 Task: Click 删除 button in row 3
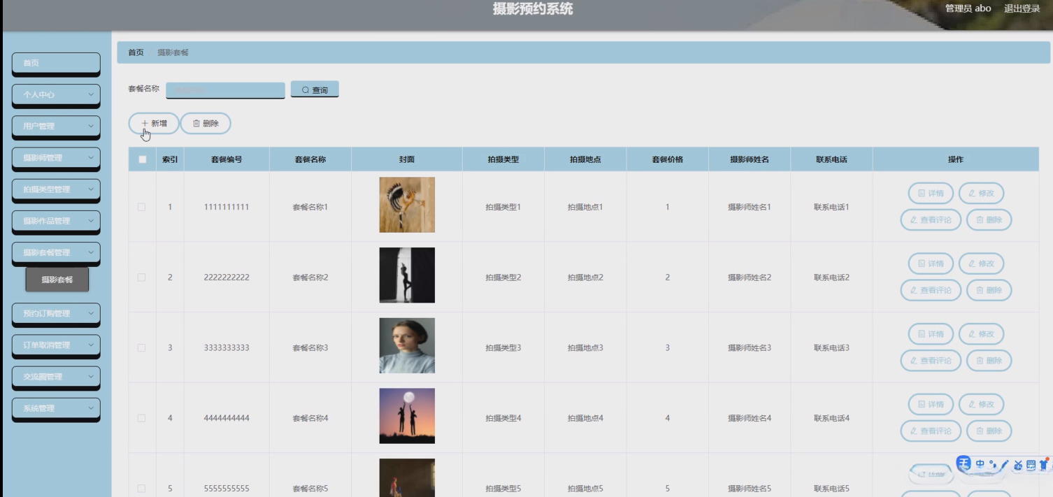point(989,361)
